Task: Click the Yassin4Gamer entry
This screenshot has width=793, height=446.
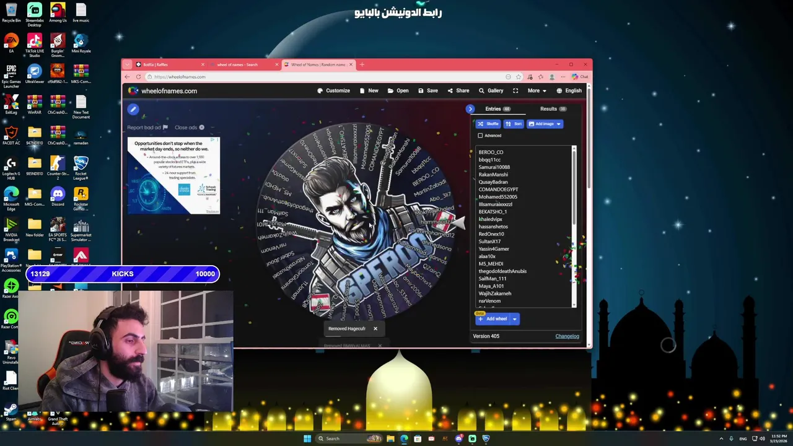Action: tap(494, 249)
